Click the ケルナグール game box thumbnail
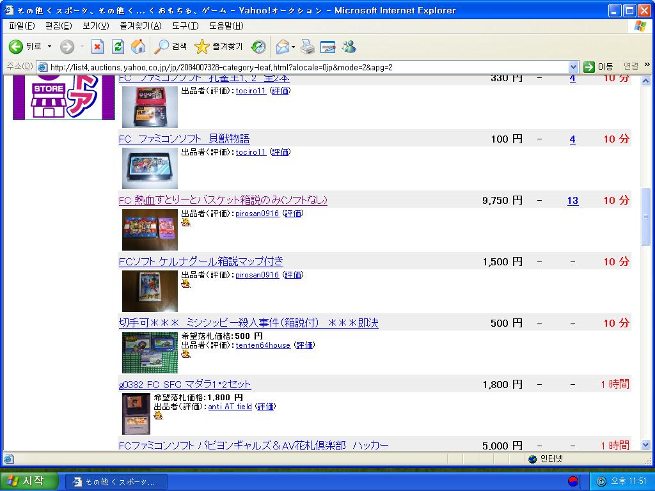 point(150,291)
